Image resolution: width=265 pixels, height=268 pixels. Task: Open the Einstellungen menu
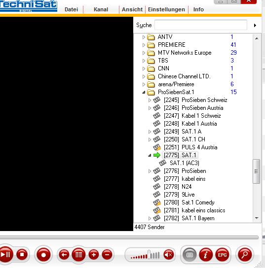[x=166, y=9]
